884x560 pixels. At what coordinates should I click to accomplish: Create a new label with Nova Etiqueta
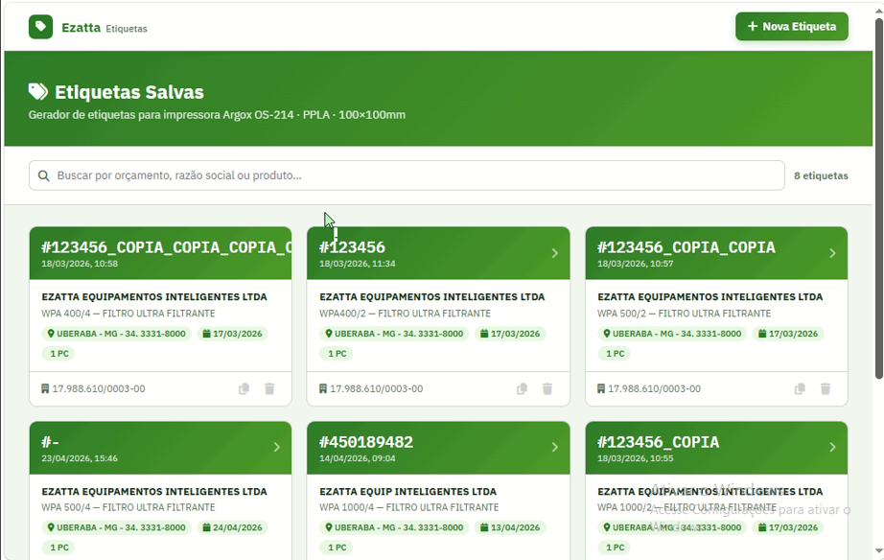[792, 27]
